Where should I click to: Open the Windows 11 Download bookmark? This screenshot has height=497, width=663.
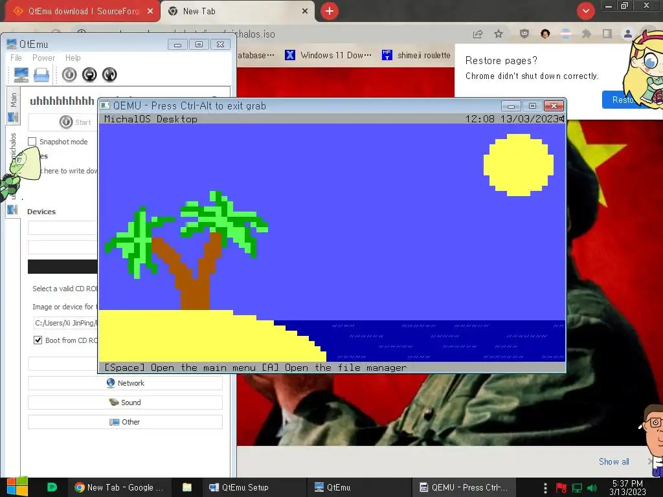[328, 56]
